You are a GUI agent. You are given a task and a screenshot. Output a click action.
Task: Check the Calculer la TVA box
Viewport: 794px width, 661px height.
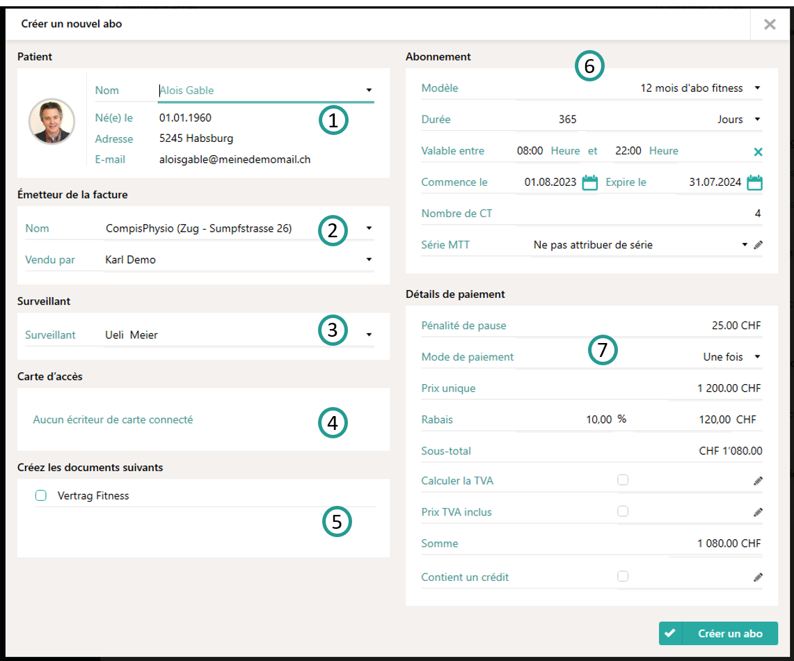coord(623,480)
